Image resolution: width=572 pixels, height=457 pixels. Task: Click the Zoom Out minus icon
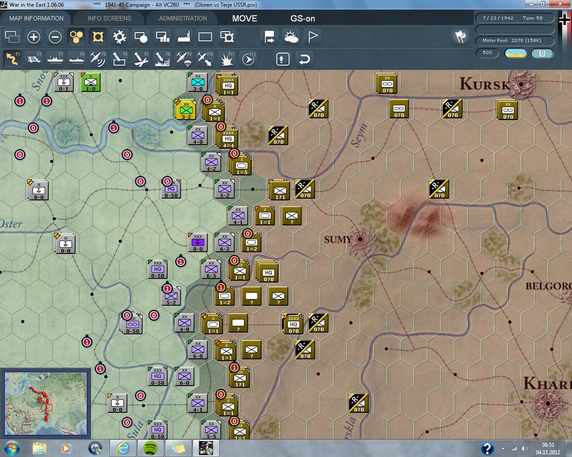pos(55,37)
